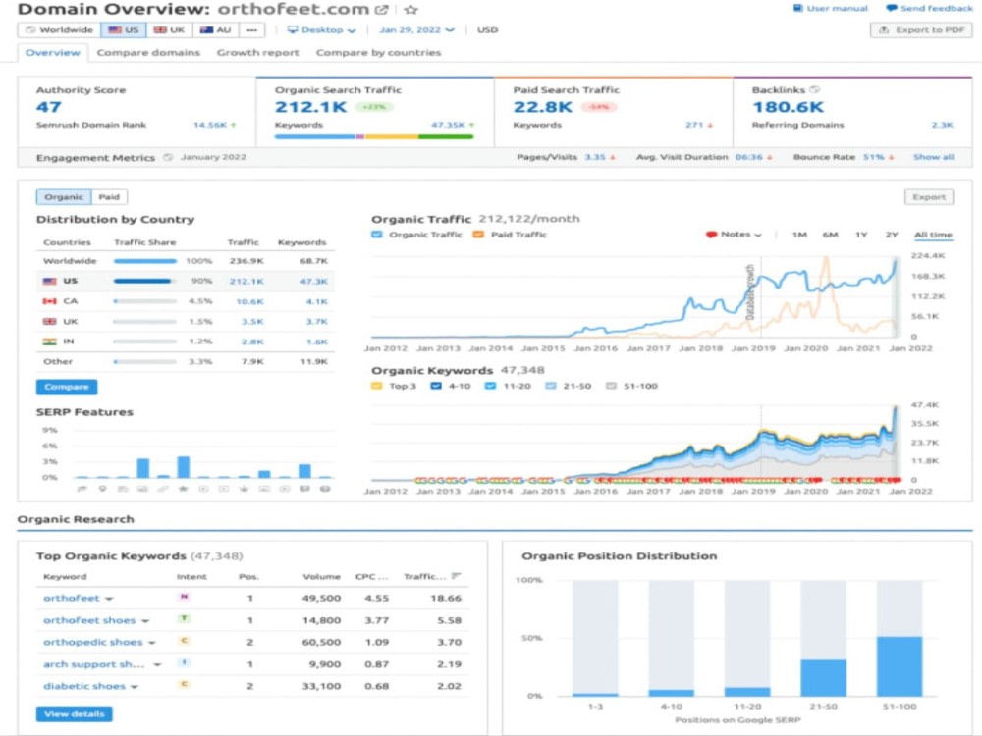Click Export to PDF button
The height and width of the screenshot is (736, 982).
(x=921, y=30)
